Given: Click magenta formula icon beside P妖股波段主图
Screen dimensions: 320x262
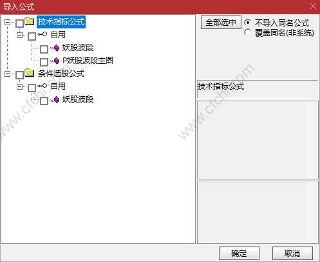Looking at the screenshot, I should coord(57,61).
